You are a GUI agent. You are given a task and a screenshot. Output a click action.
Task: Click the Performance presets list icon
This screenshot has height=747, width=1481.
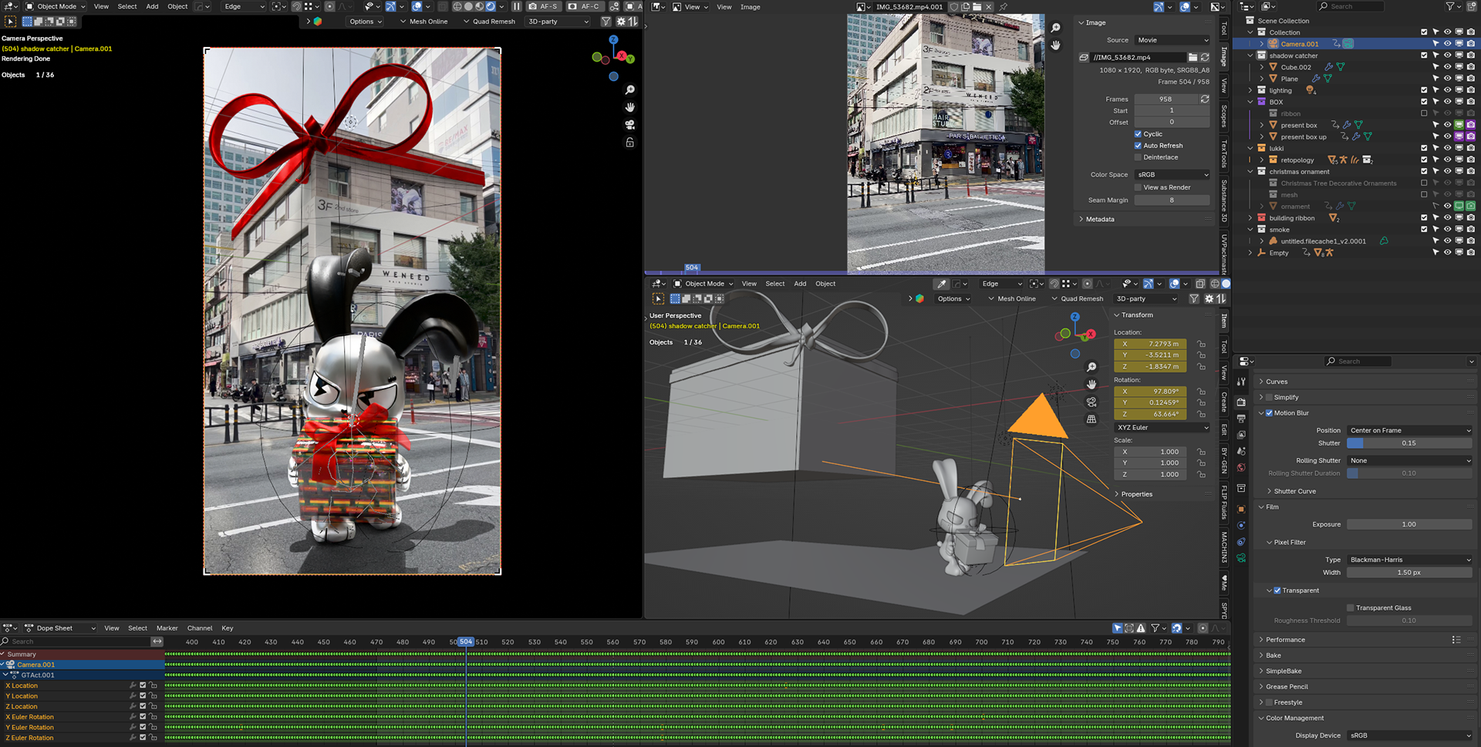point(1456,640)
